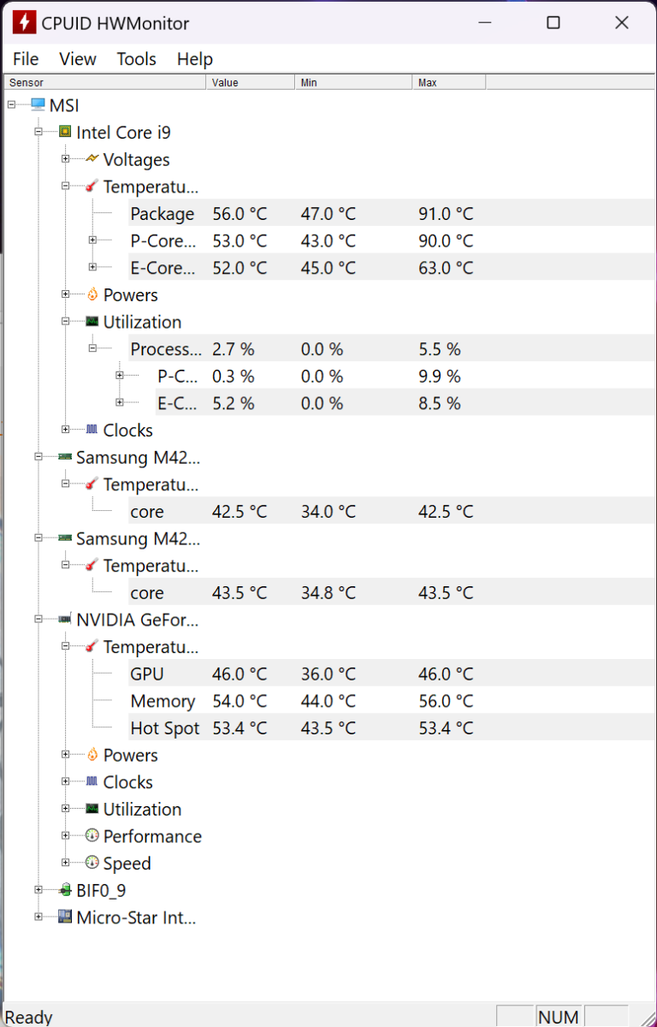Image resolution: width=657 pixels, height=1027 pixels.
Task: Open the File menu
Action: click(26, 59)
